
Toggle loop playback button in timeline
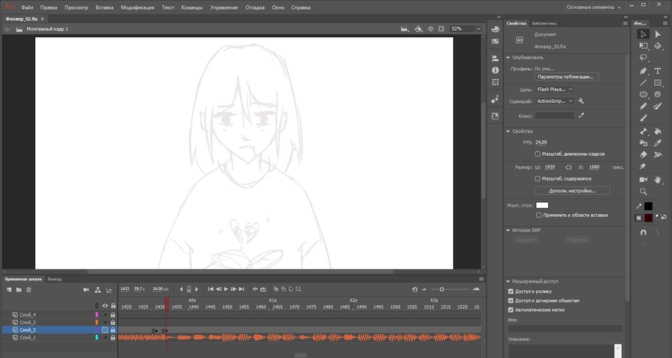tap(263, 289)
